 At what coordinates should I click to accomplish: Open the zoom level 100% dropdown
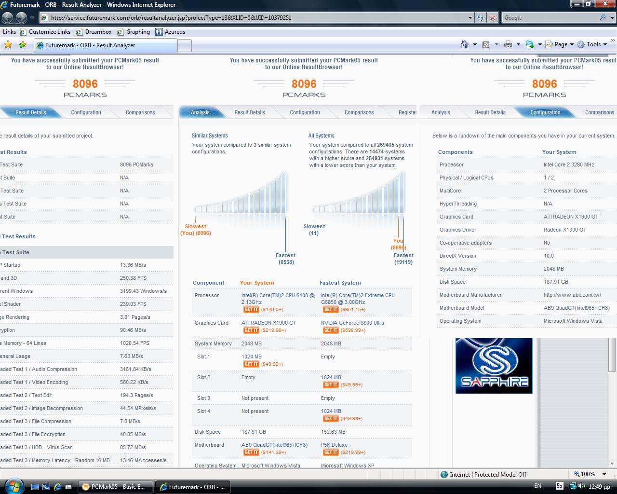pyautogui.click(x=604, y=474)
